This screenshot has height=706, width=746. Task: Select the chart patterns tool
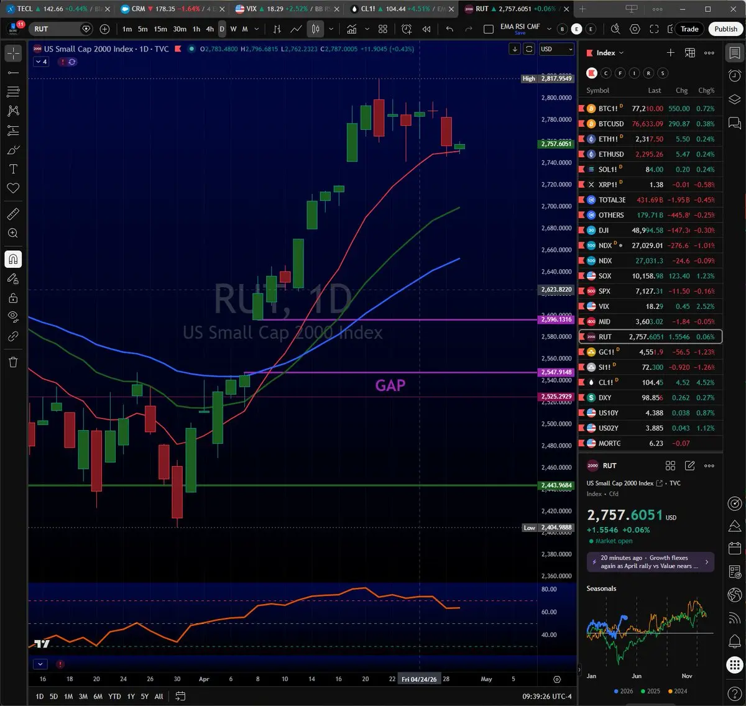[x=13, y=111]
